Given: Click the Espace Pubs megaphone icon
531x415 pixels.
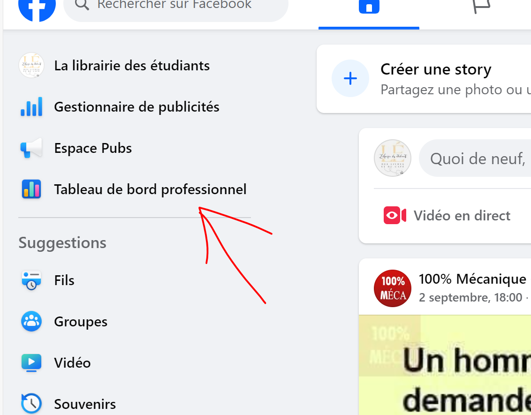Looking at the screenshot, I should coord(31,148).
